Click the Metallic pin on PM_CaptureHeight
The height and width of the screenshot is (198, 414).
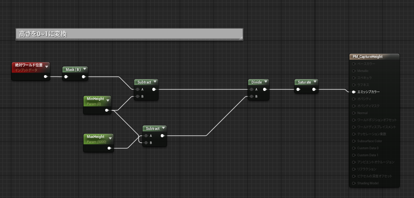pyautogui.click(x=354, y=71)
